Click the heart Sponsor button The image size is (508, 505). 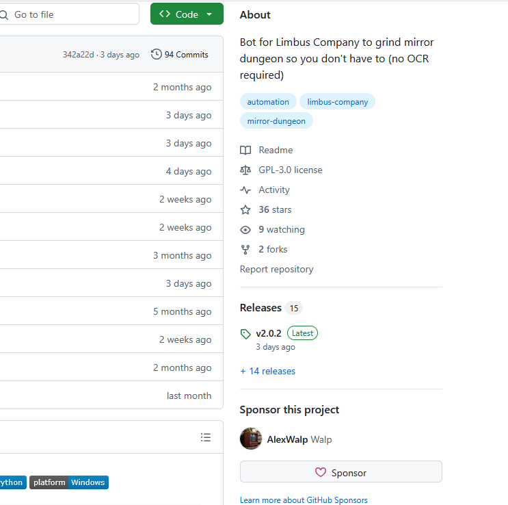pyautogui.click(x=340, y=471)
